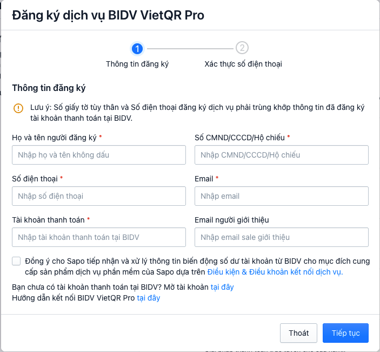380x352 pixels.
Task: Click the progress line between the steps
Action: coord(190,49)
